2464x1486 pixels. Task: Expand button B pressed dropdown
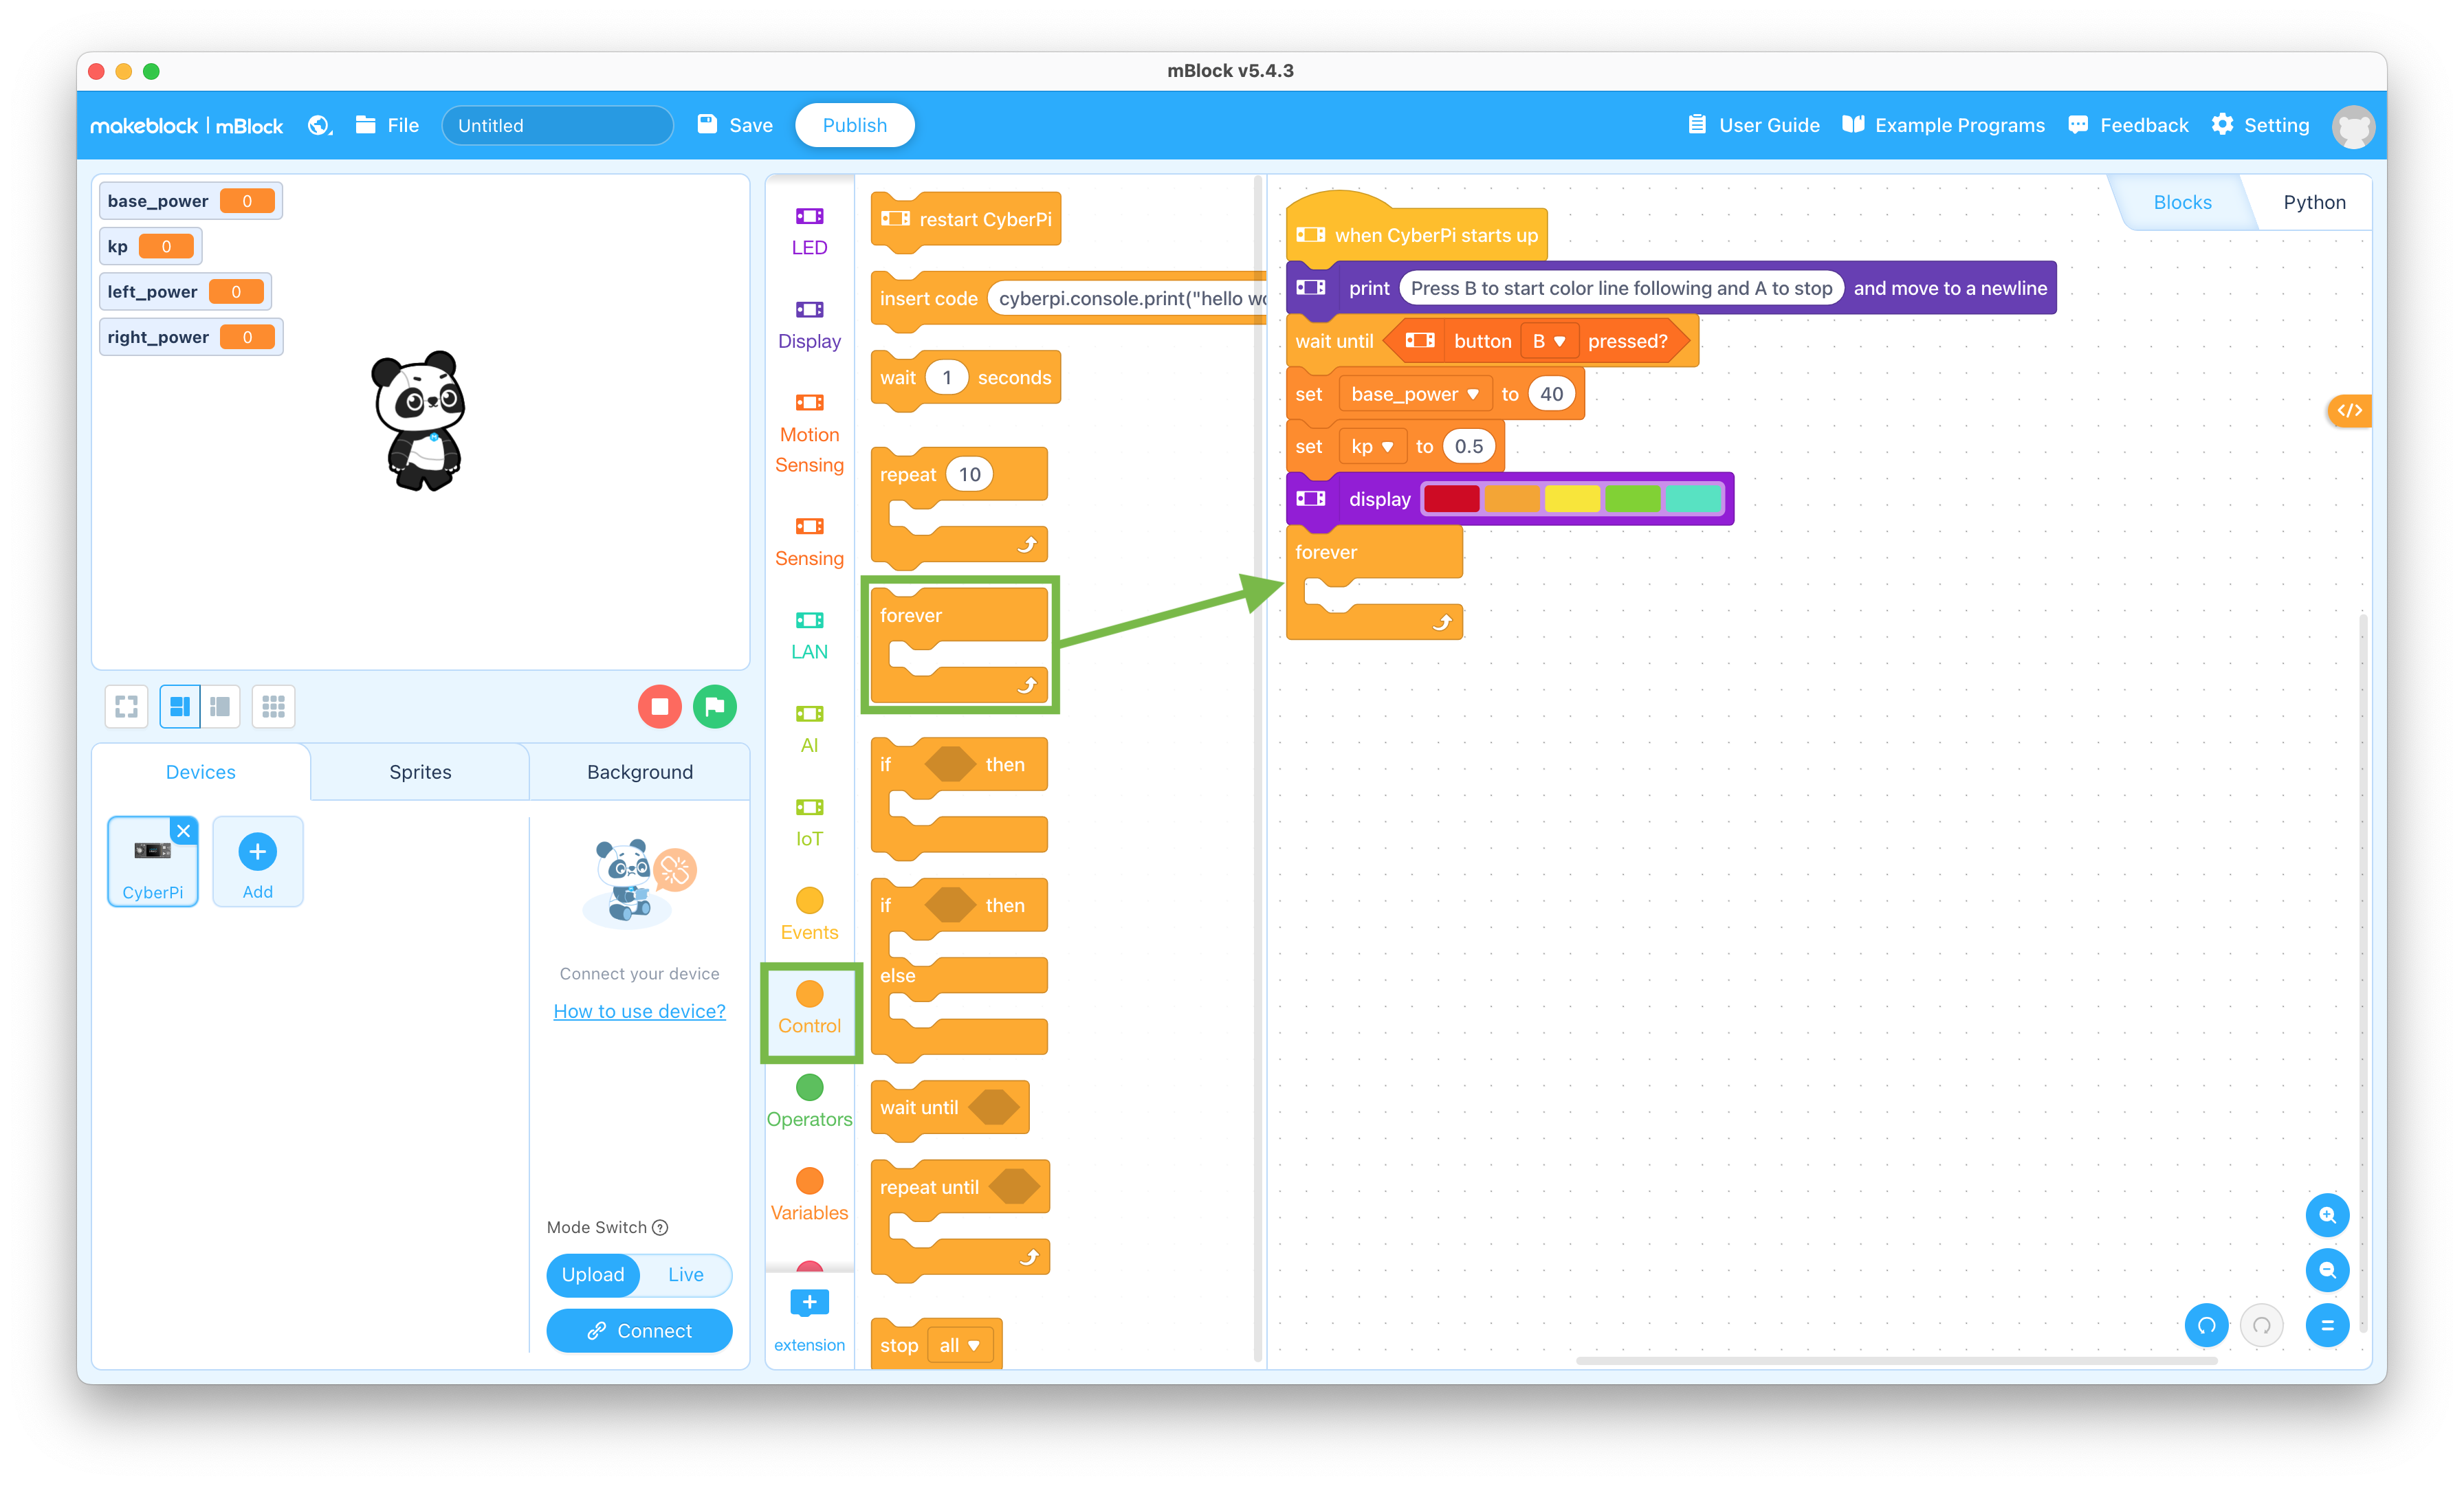coord(1545,340)
